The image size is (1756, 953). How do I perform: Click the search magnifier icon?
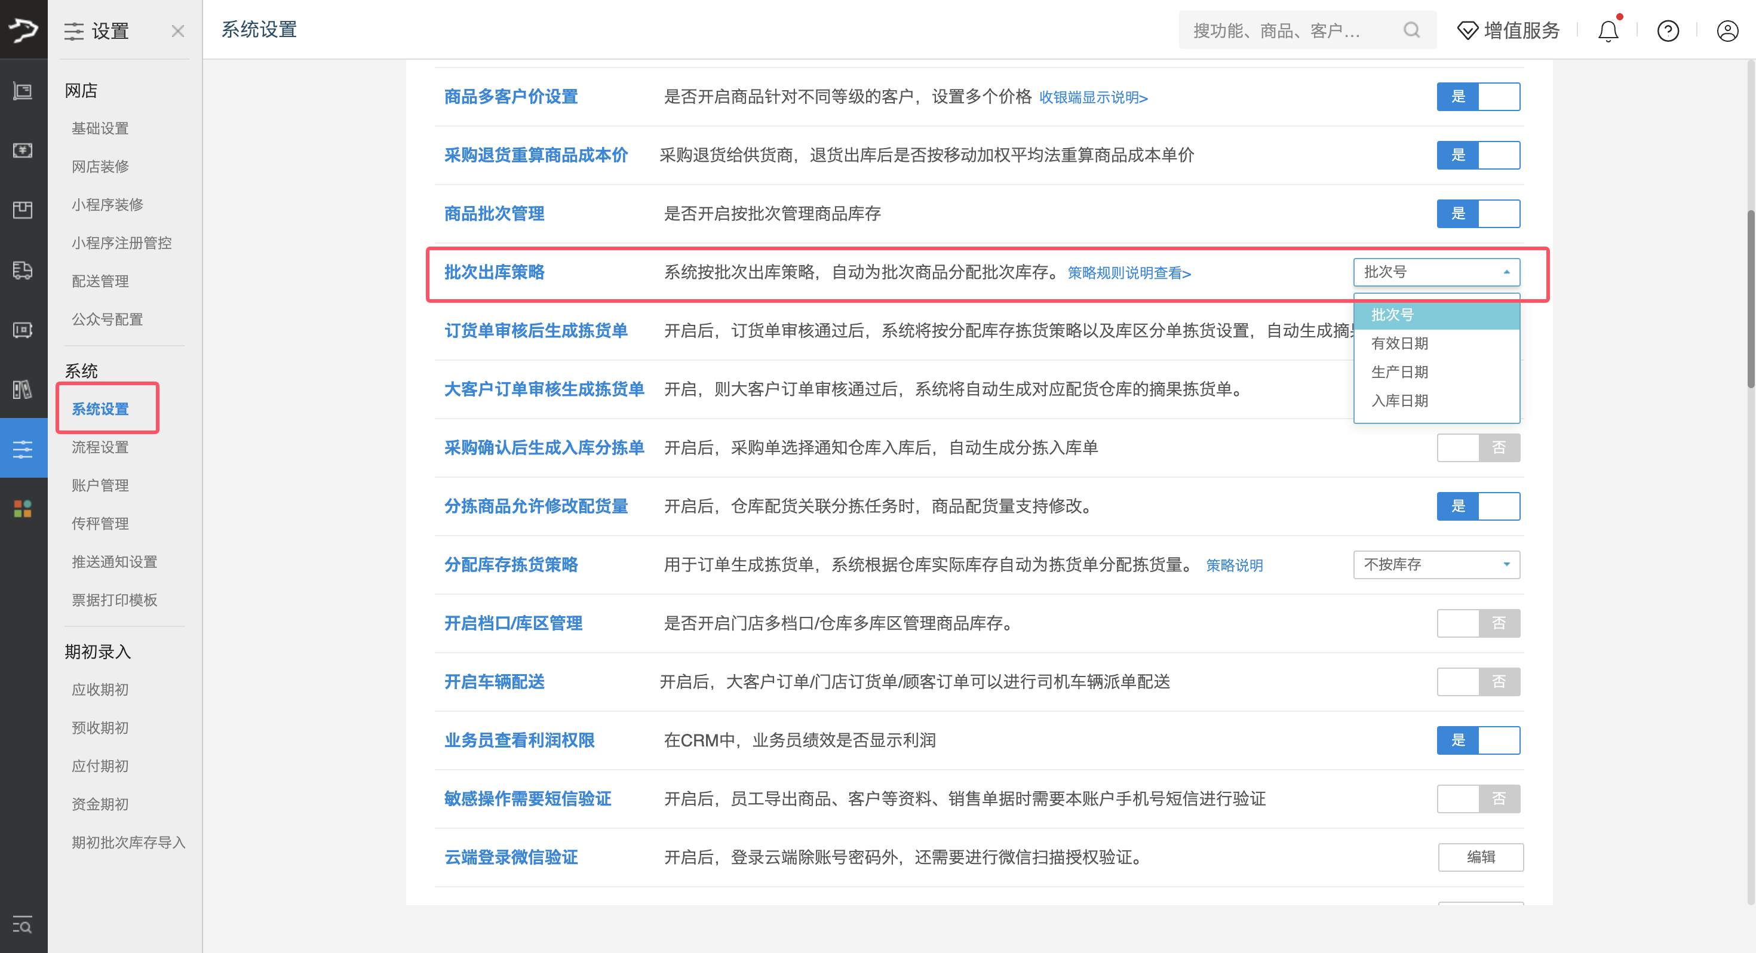pos(1412,30)
